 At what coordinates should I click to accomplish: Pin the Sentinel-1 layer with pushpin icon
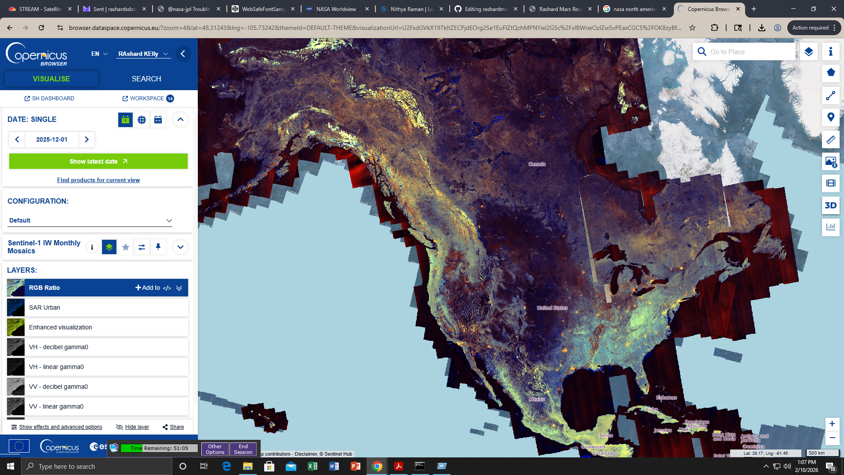(x=158, y=247)
